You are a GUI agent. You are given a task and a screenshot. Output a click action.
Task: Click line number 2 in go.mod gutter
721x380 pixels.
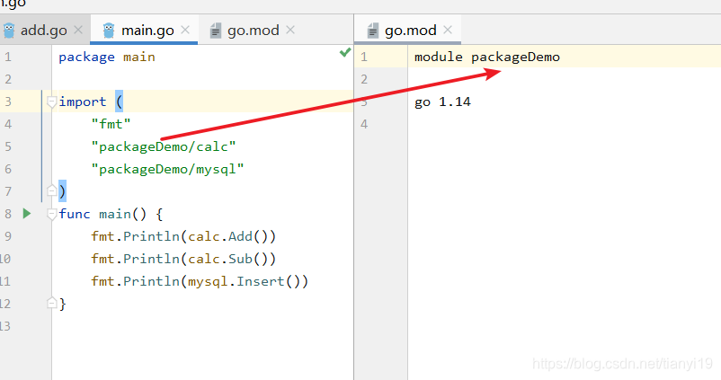(x=364, y=79)
